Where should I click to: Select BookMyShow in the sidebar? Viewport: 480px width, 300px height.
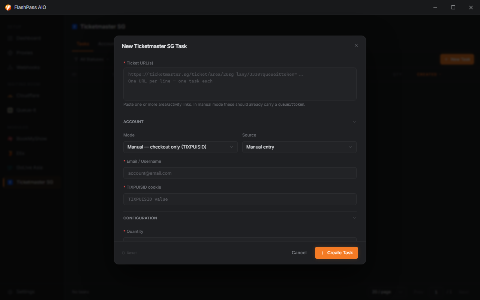pyautogui.click(x=31, y=139)
